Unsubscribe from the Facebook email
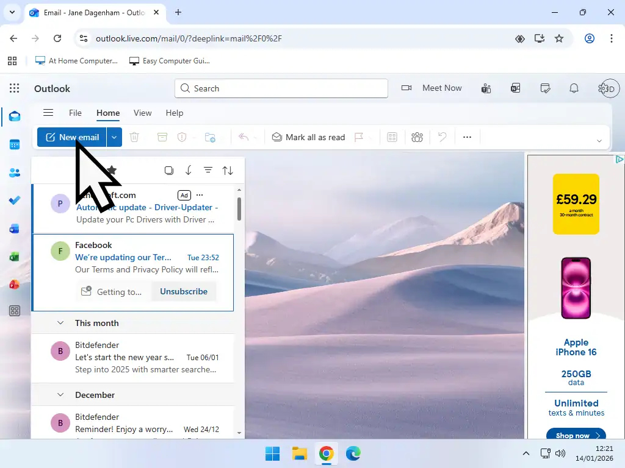The height and width of the screenshot is (468, 625). tap(183, 291)
